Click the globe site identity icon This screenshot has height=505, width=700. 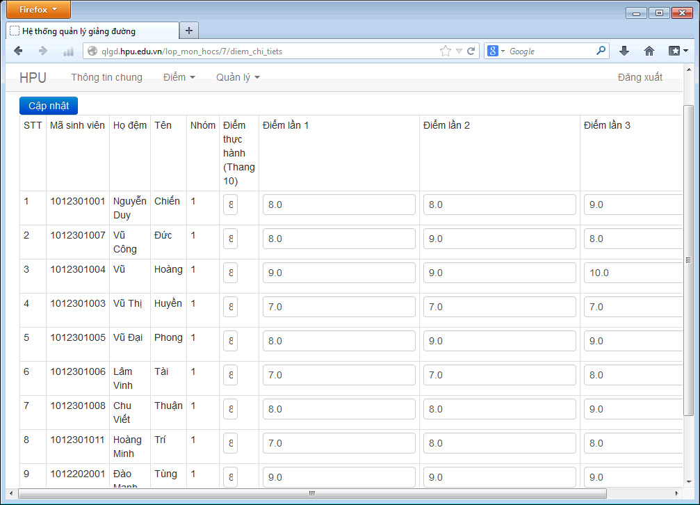(92, 51)
